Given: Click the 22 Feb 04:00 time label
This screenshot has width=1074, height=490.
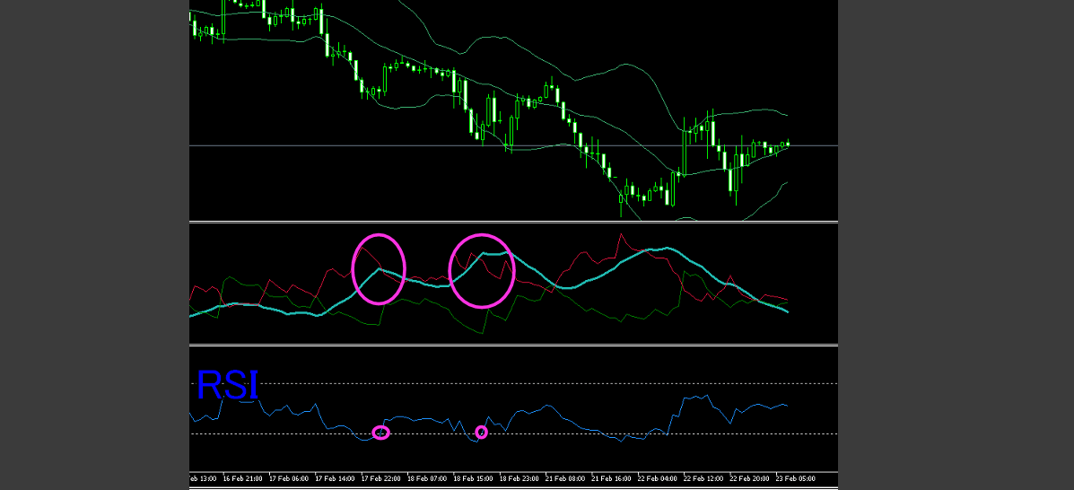Looking at the screenshot, I should click(x=657, y=478).
